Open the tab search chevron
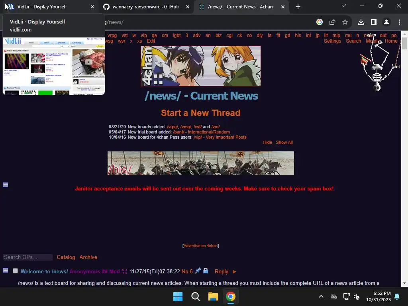This screenshot has width=408, height=306. (344, 6)
